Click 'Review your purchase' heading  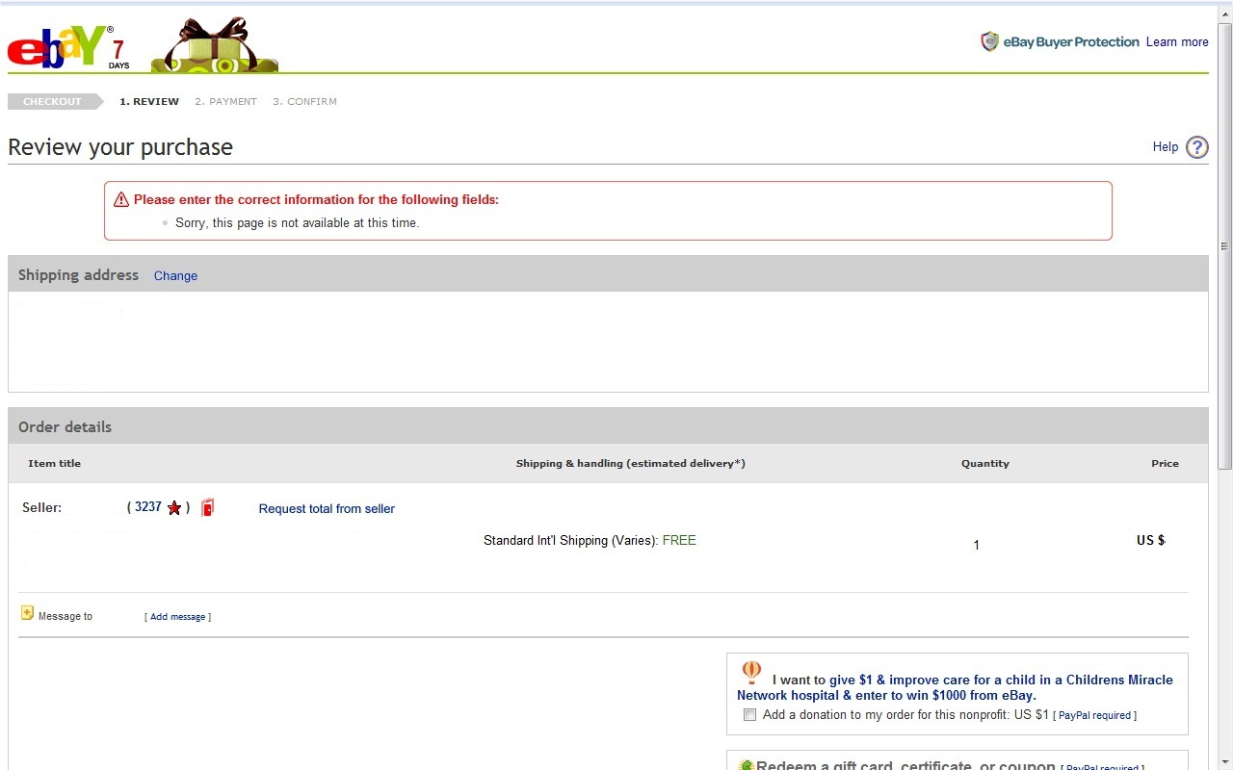point(120,147)
